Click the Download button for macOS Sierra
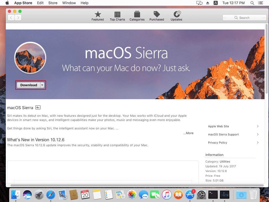Screen dimensions: 269x202 point(29,85)
